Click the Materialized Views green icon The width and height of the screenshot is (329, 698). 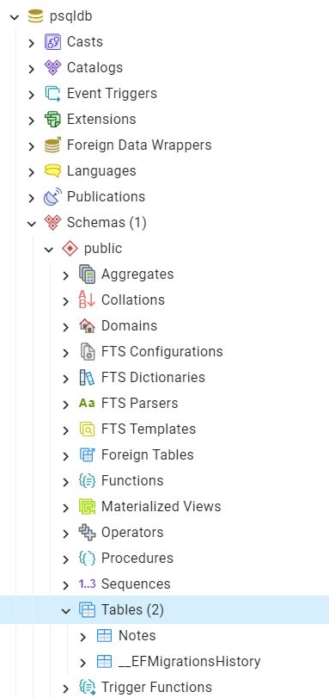point(87,507)
